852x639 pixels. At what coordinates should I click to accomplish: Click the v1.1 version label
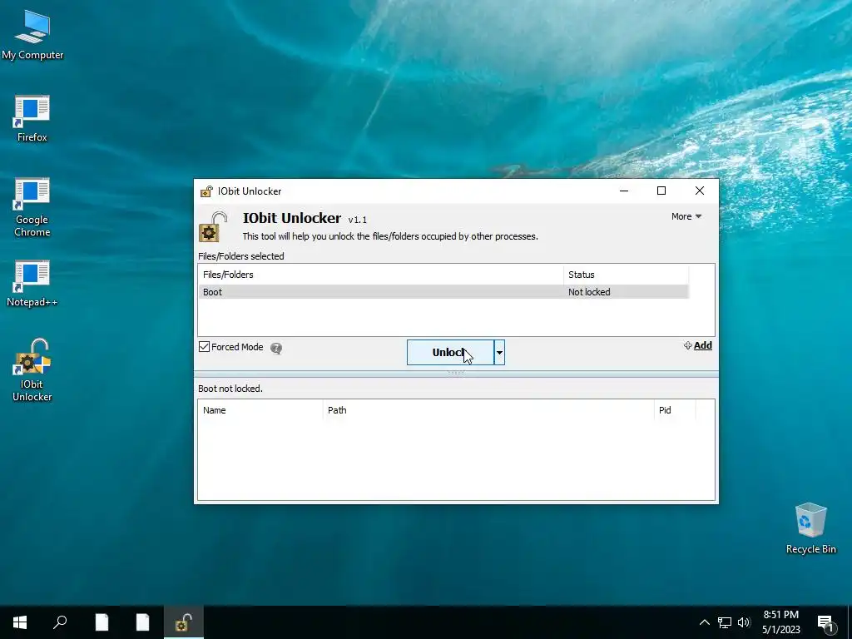[358, 220]
